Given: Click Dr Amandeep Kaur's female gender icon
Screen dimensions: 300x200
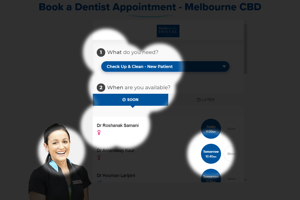Looking at the screenshot, I should coord(99,157).
